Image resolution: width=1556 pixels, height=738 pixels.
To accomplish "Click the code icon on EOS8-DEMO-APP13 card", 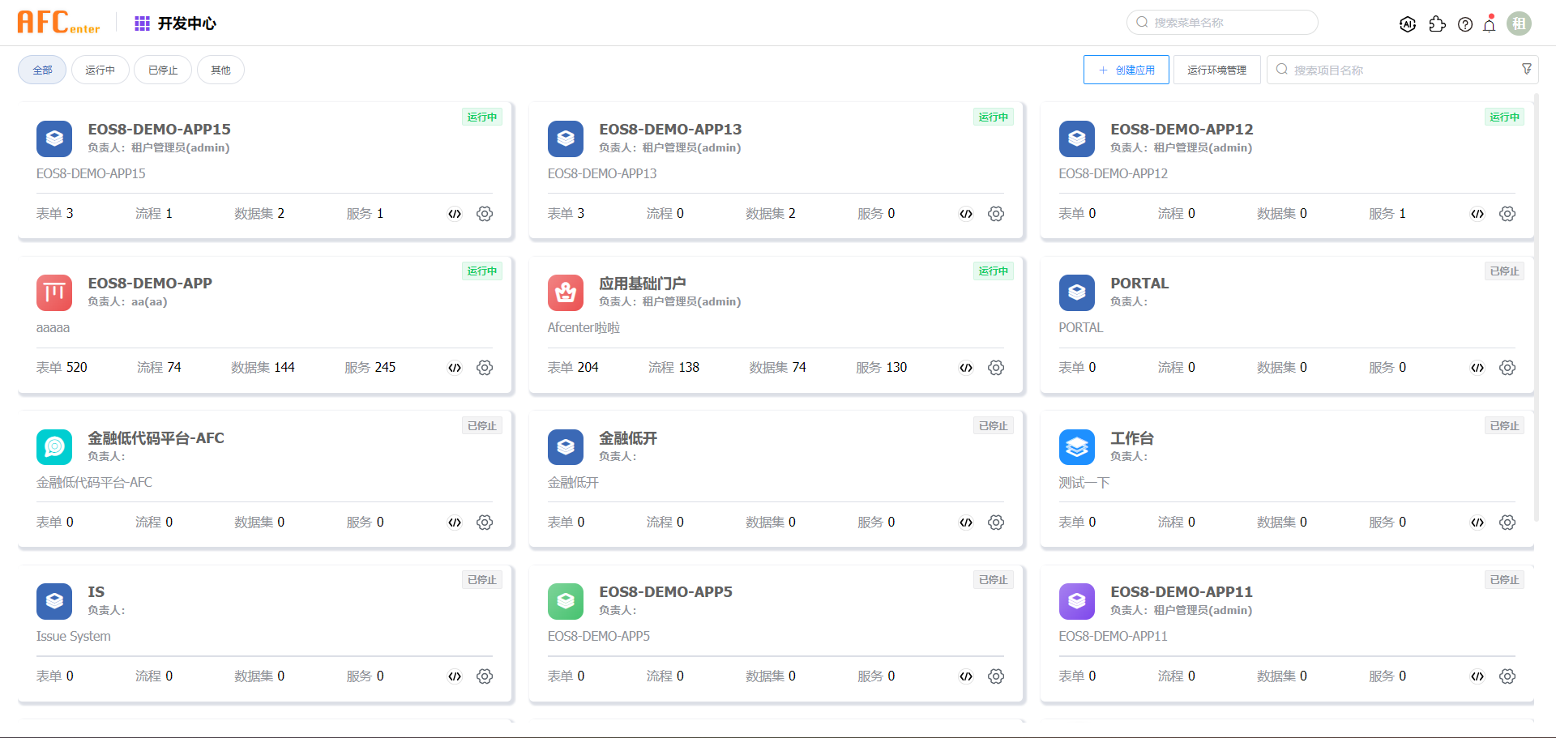I will (966, 214).
